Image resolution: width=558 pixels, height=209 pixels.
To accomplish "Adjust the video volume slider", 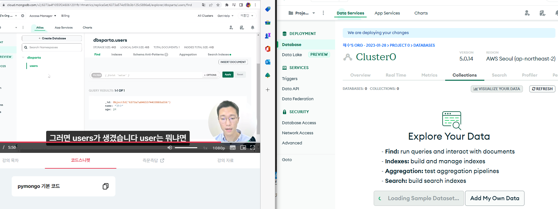I will [186, 148].
